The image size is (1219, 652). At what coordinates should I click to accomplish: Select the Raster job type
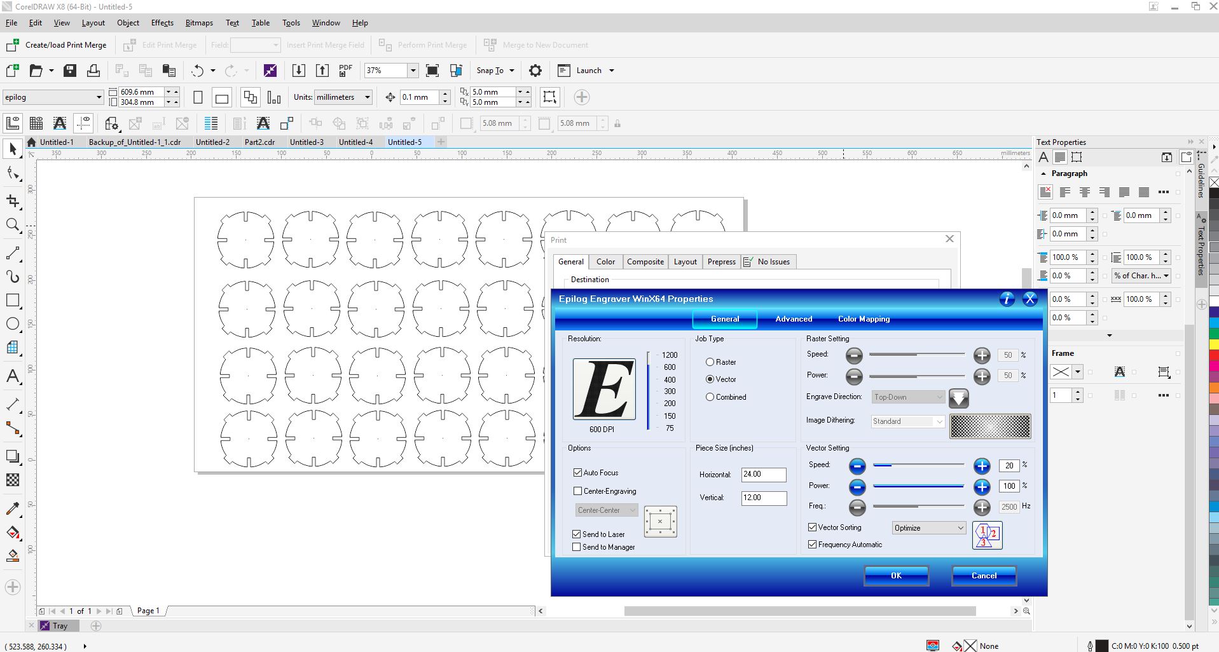710,362
